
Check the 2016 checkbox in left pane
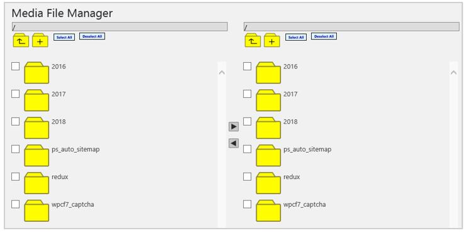[16, 66]
